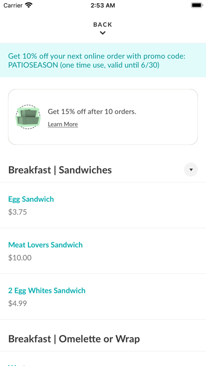Viewport: 206px width, 366px height.
Task: Tap the battery icon in status bar
Action: [197, 5]
